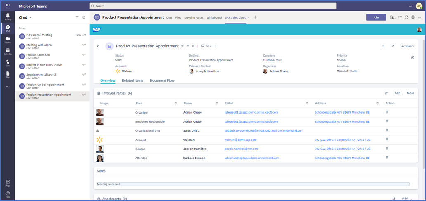The height and width of the screenshot is (201, 426).
Task: Open walmart@demo.sap.com email link
Action: coord(240,140)
